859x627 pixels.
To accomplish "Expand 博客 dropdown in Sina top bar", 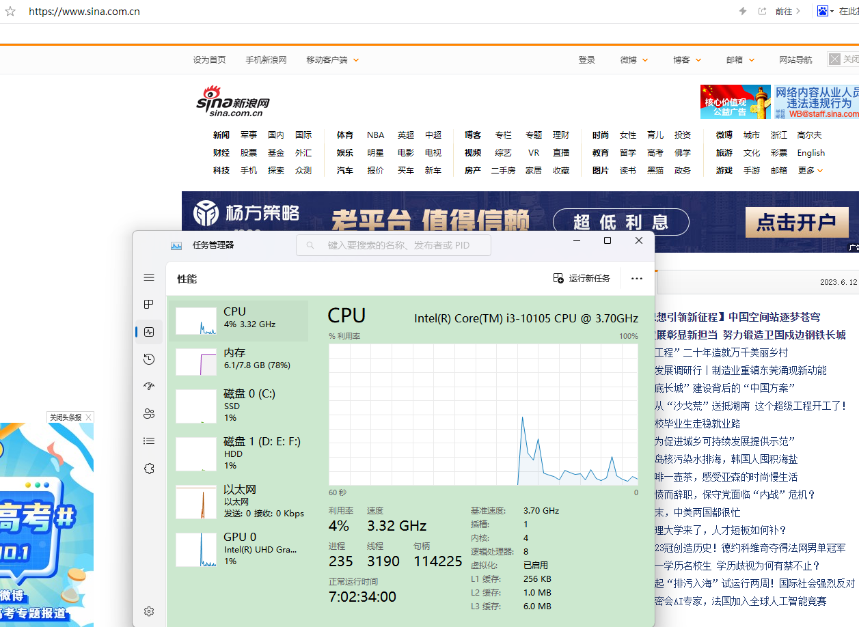I will point(687,60).
